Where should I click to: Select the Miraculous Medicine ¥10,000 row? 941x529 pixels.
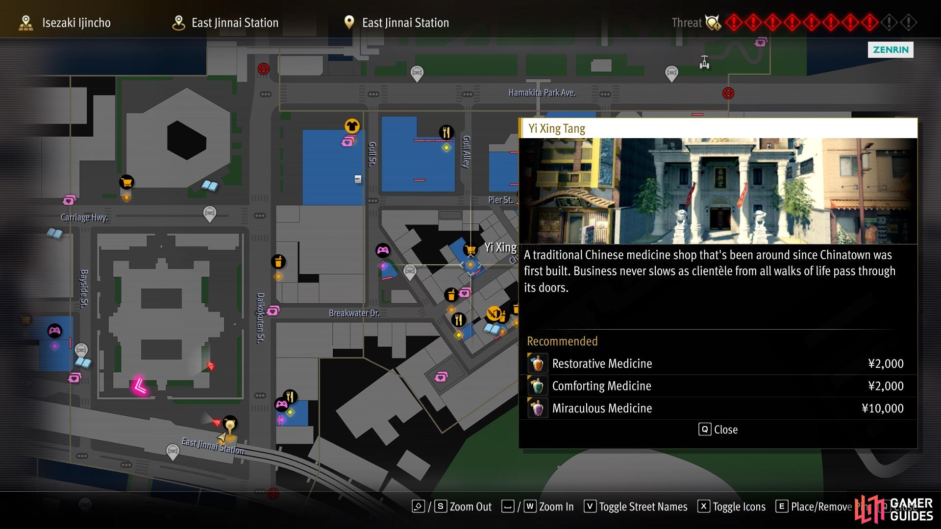point(718,408)
